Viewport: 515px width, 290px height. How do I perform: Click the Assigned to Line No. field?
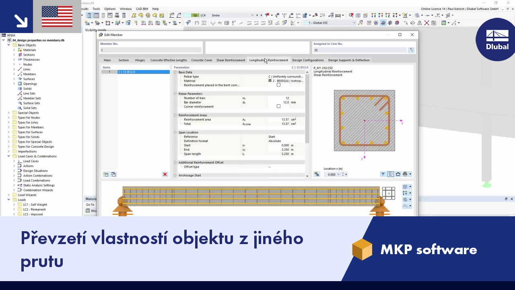[x=360, y=50]
